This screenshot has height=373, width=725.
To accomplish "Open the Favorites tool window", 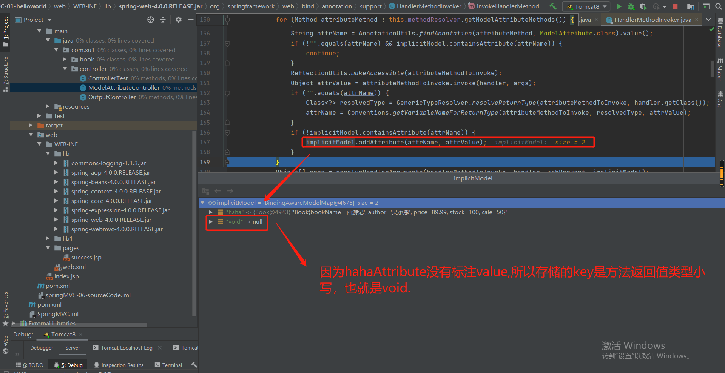I will [5, 309].
